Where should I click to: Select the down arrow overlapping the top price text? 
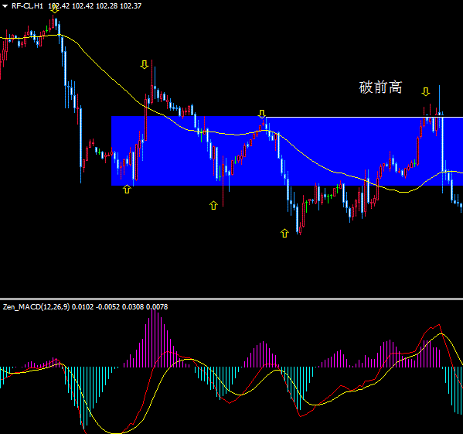tap(55, 9)
